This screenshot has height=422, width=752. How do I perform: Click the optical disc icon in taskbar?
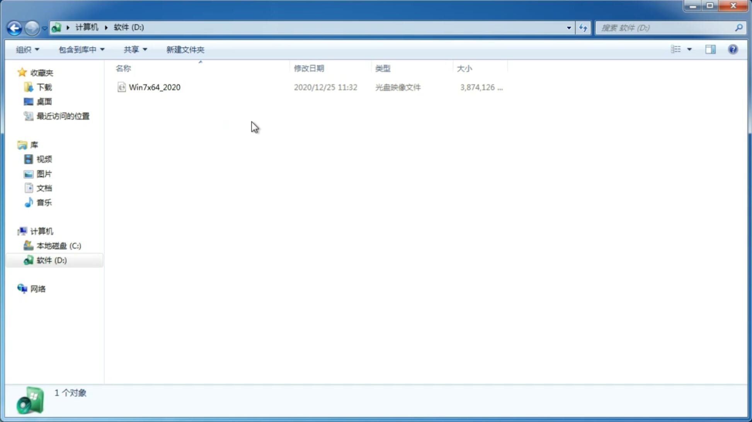(x=29, y=401)
